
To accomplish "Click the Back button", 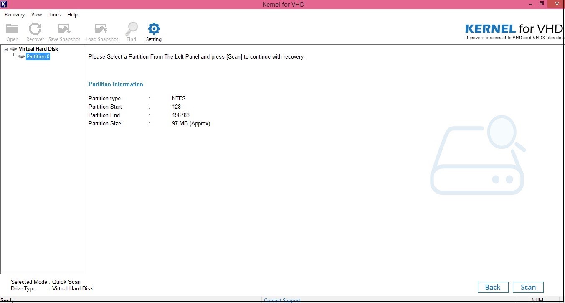I will [x=493, y=287].
